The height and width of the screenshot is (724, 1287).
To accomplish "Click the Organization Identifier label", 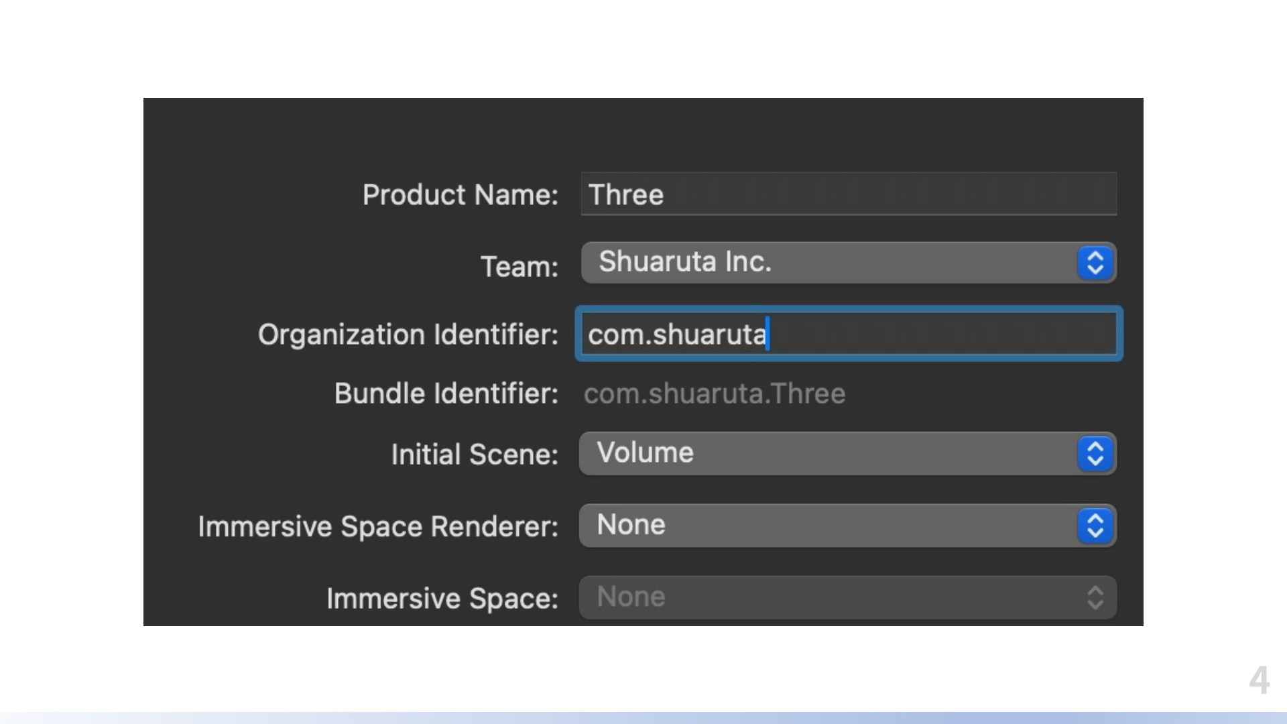I will [x=408, y=334].
